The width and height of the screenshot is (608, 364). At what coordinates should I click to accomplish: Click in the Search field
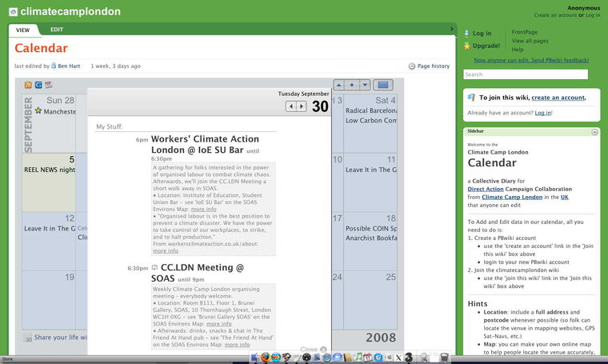click(526, 74)
